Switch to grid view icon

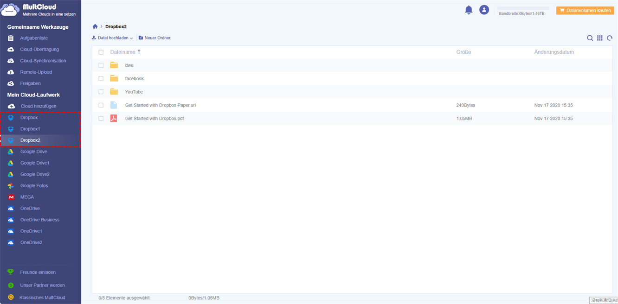pyautogui.click(x=600, y=38)
